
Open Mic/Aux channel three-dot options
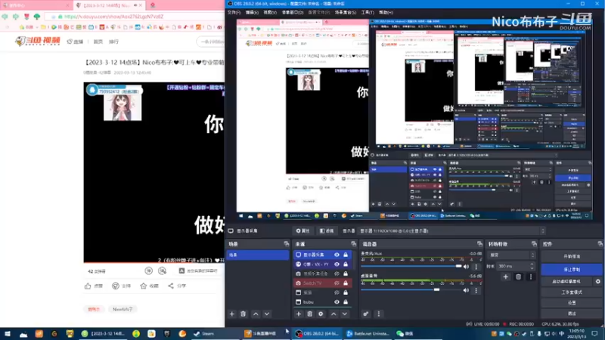[476, 267]
